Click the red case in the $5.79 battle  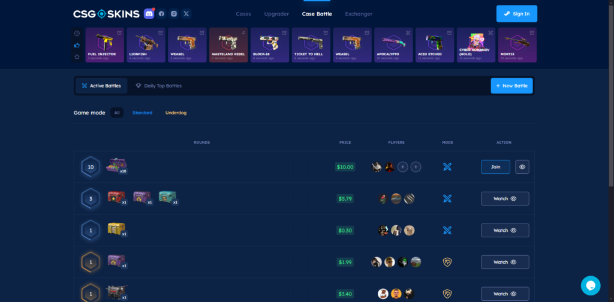click(x=117, y=198)
